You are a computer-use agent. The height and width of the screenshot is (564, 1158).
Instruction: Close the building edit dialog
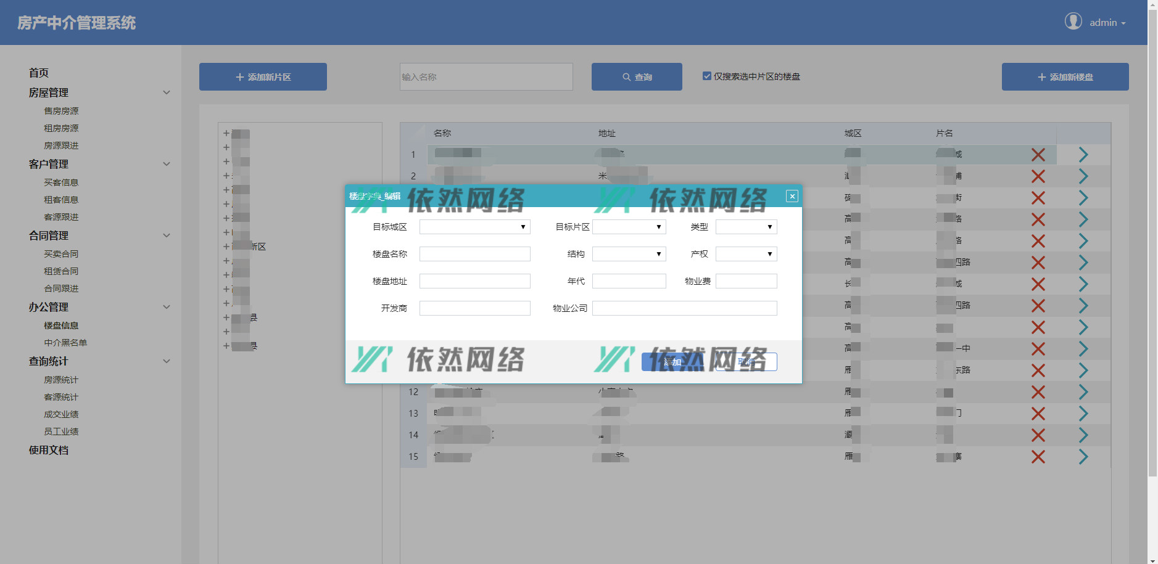click(792, 196)
